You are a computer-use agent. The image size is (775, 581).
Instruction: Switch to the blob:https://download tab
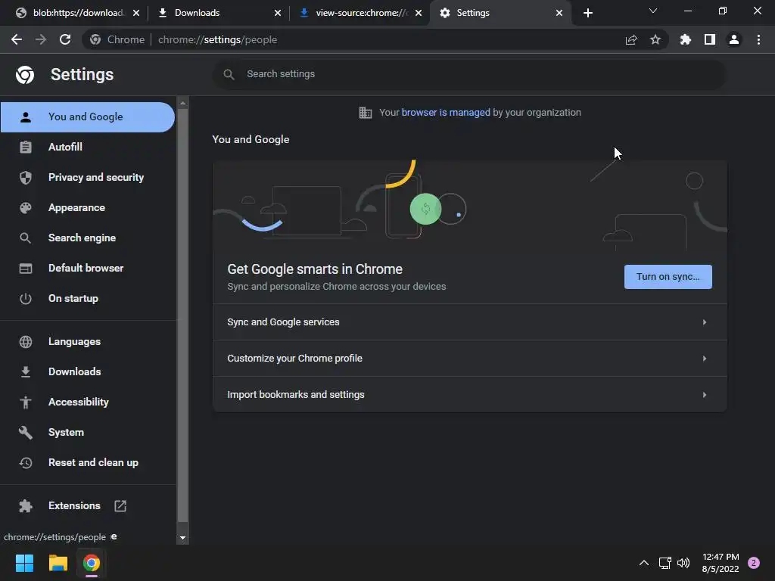pos(78,13)
